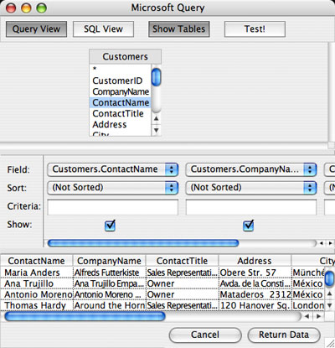Toggle the Show Tables button

(179, 29)
